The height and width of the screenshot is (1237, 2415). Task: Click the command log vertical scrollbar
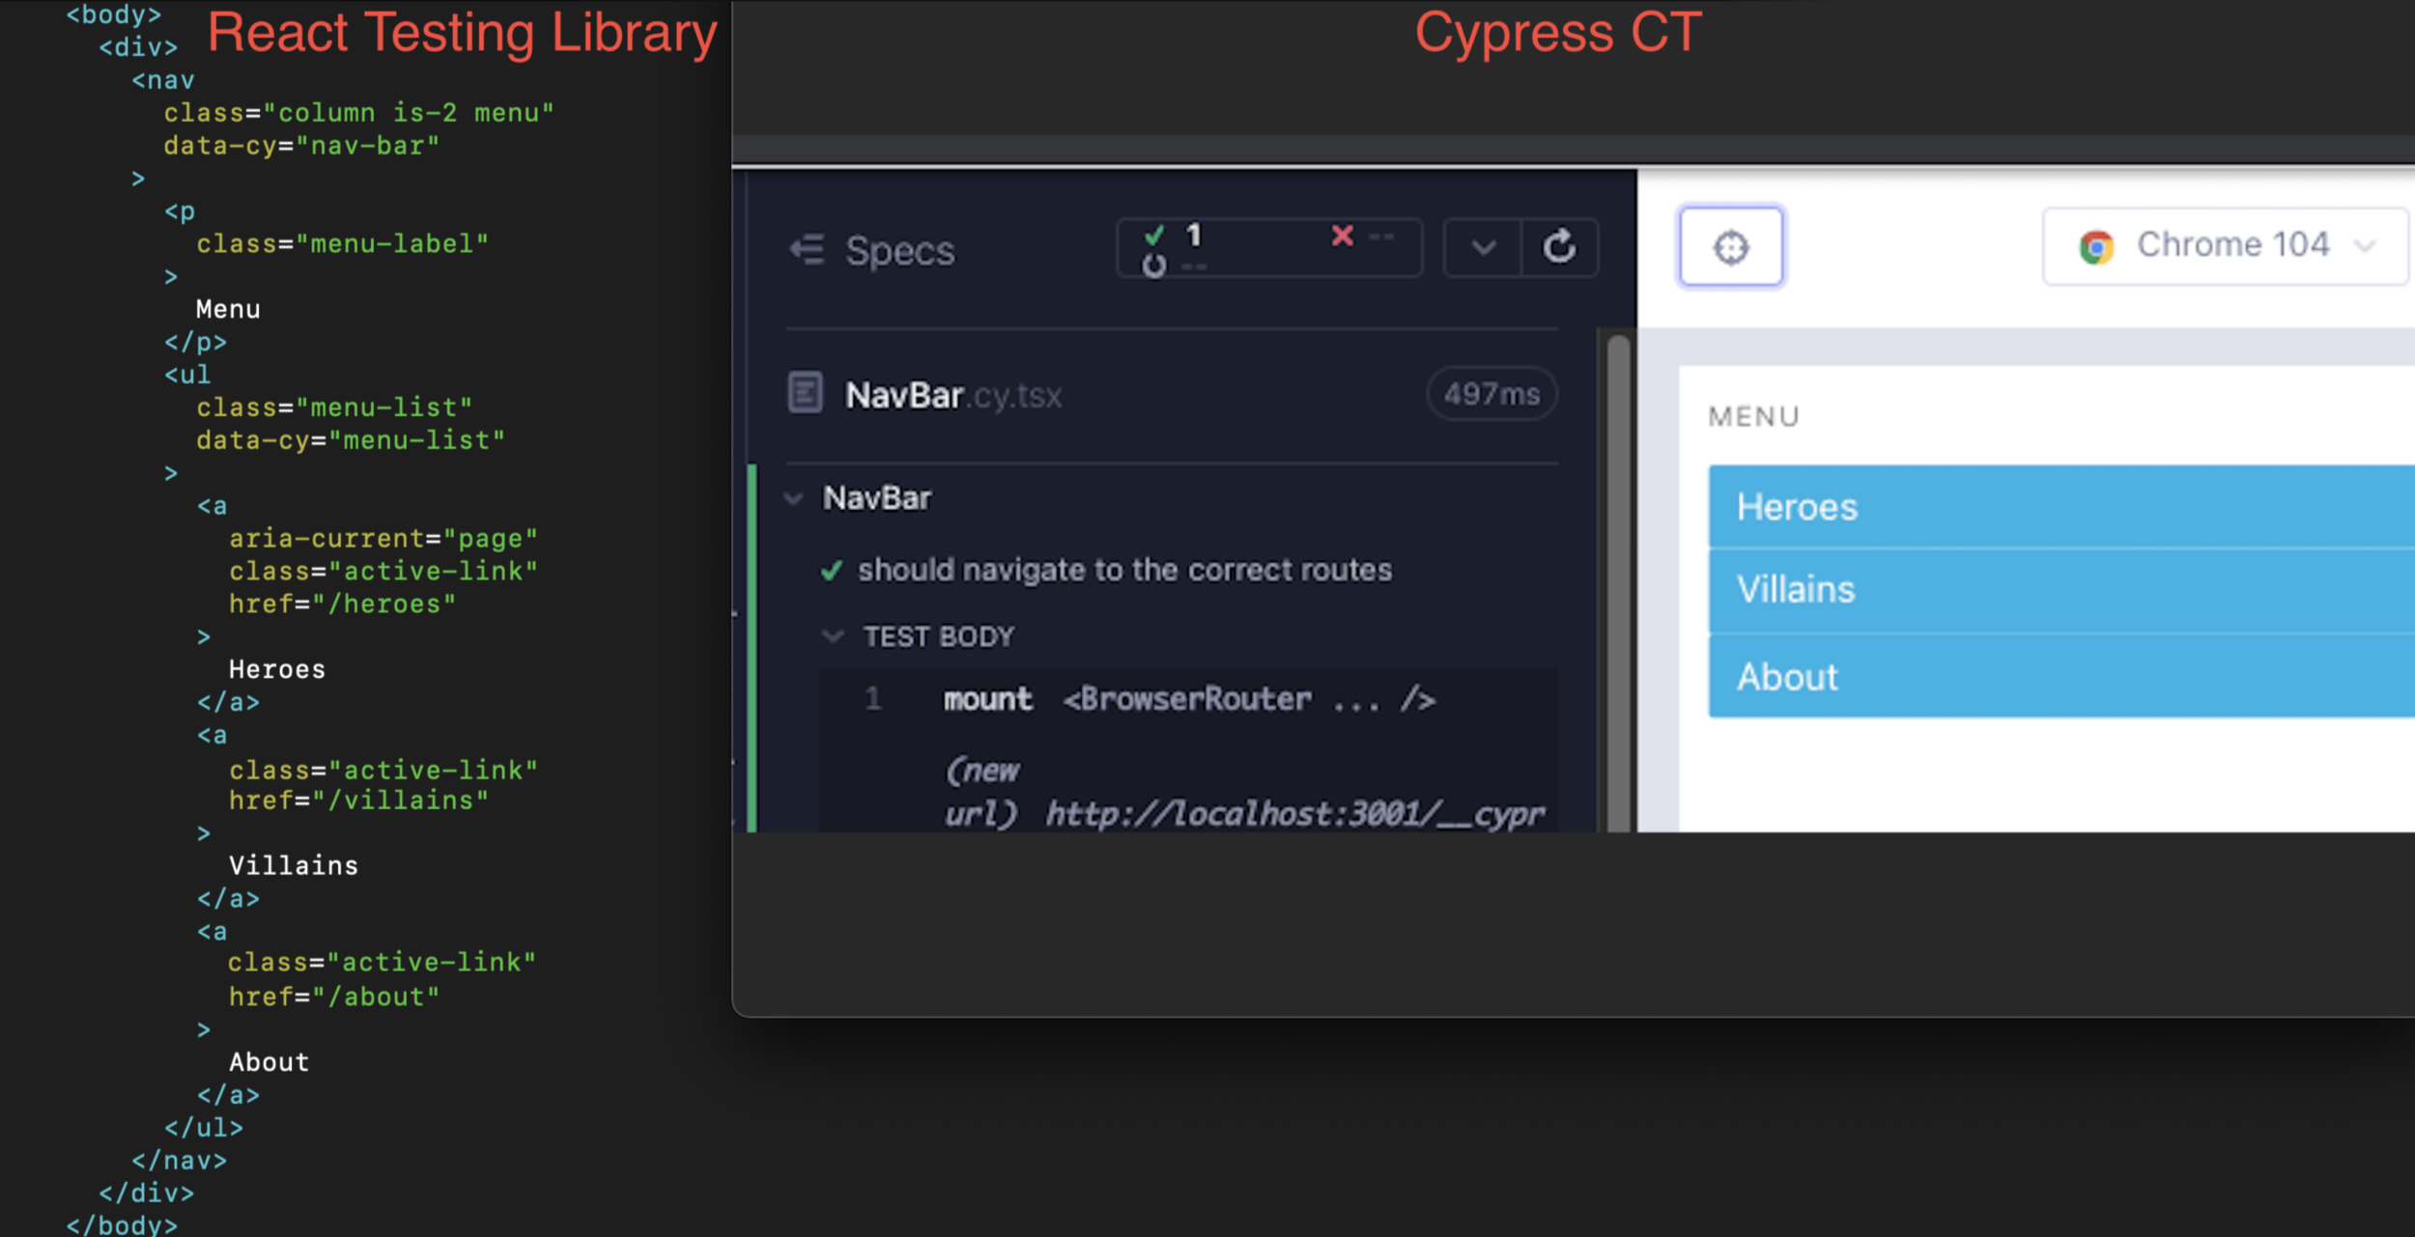click(x=1618, y=579)
